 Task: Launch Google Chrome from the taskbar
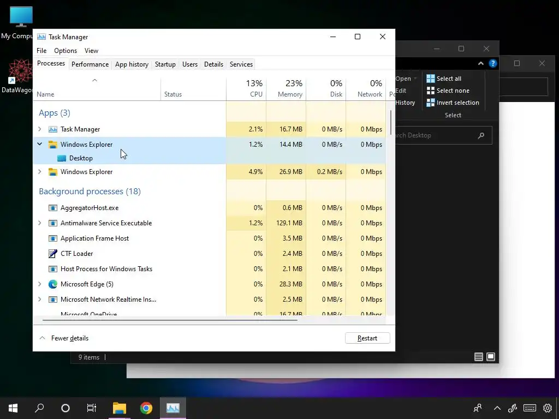tap(146, 408)
